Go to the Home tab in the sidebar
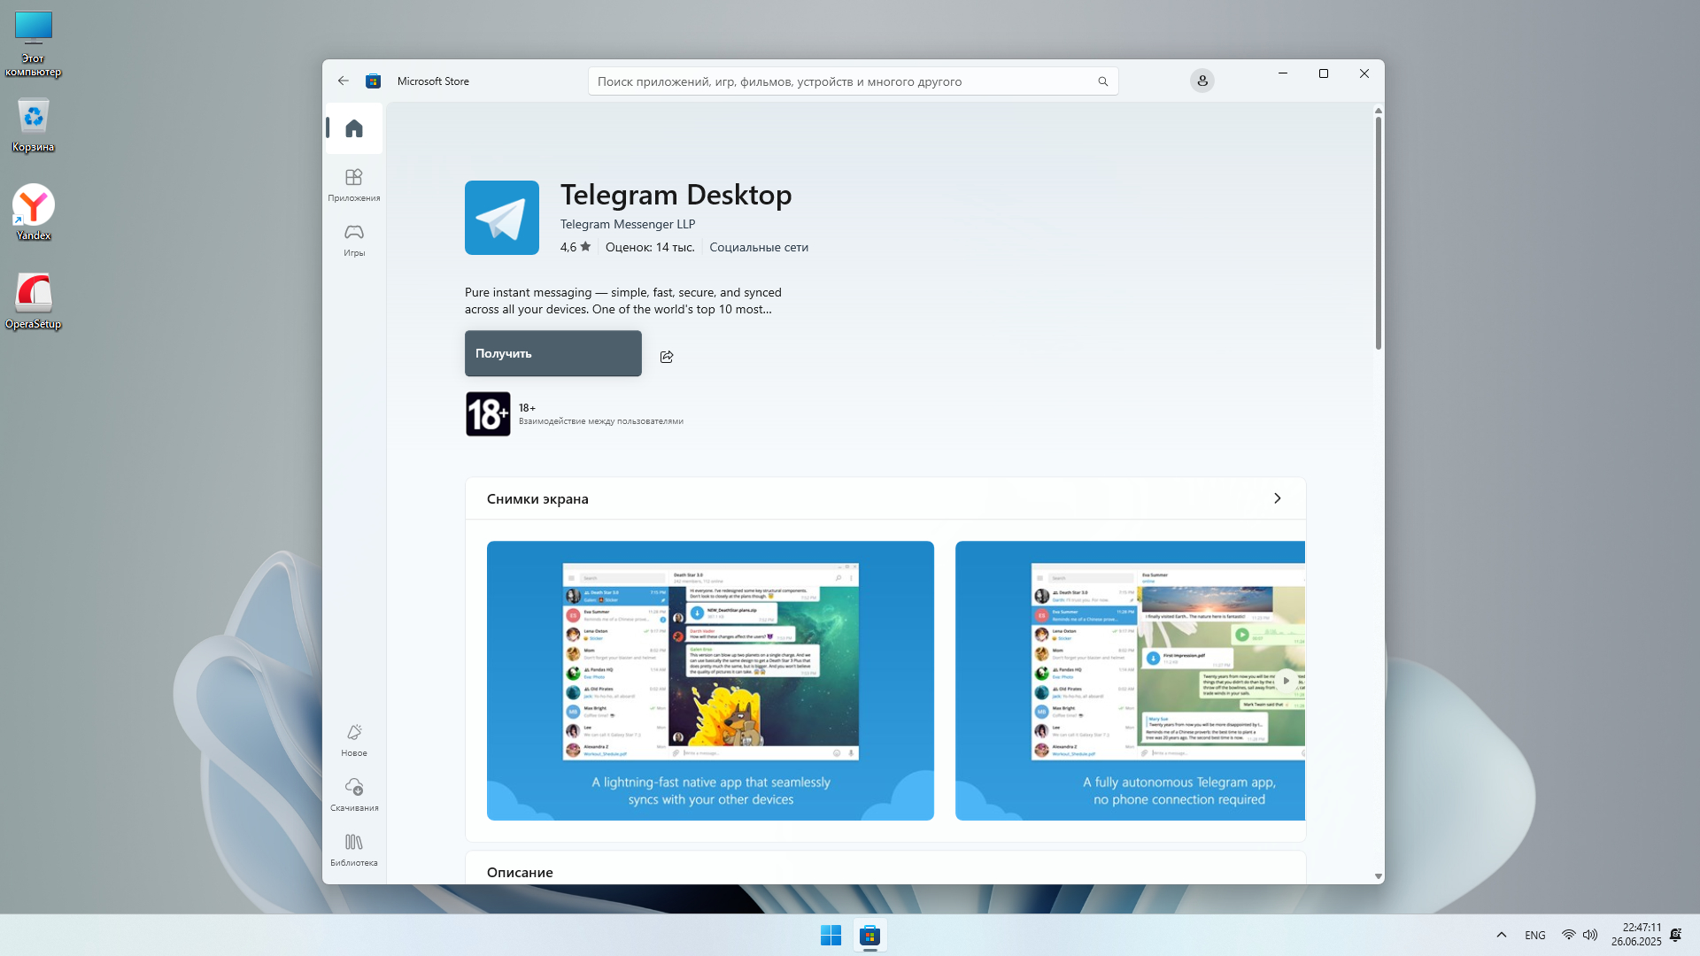This screenshot has height=956, width=1700. click(354, 129)
